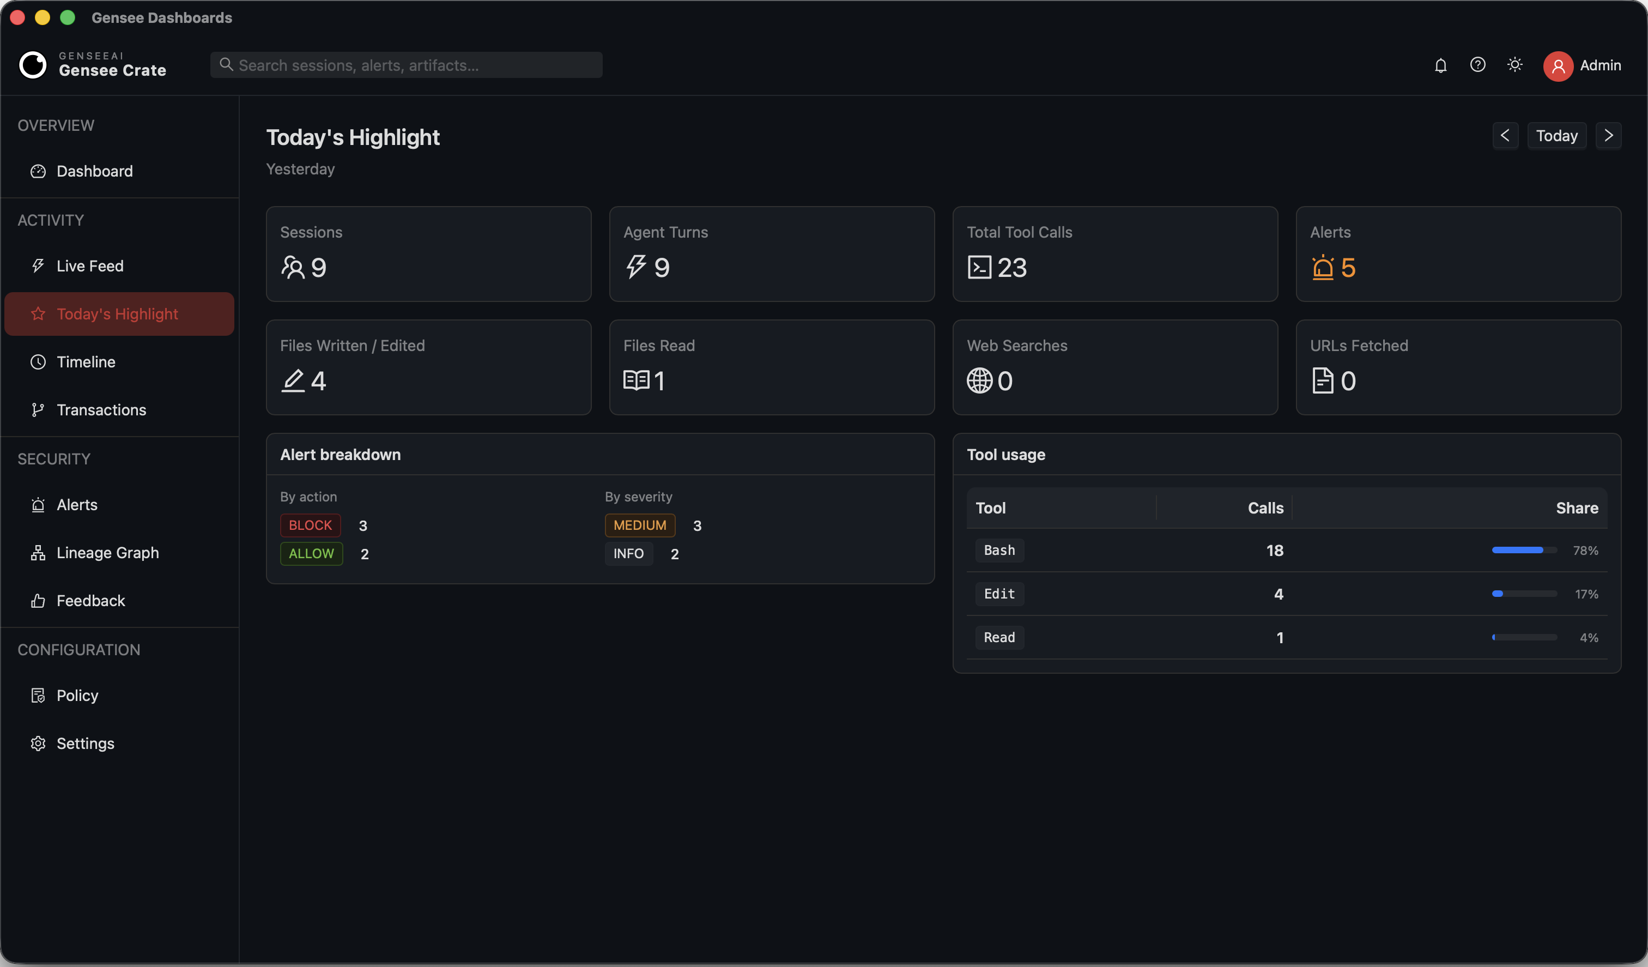Go to next day with right chevron
1648x967 pixels.
pos(1608,135)
